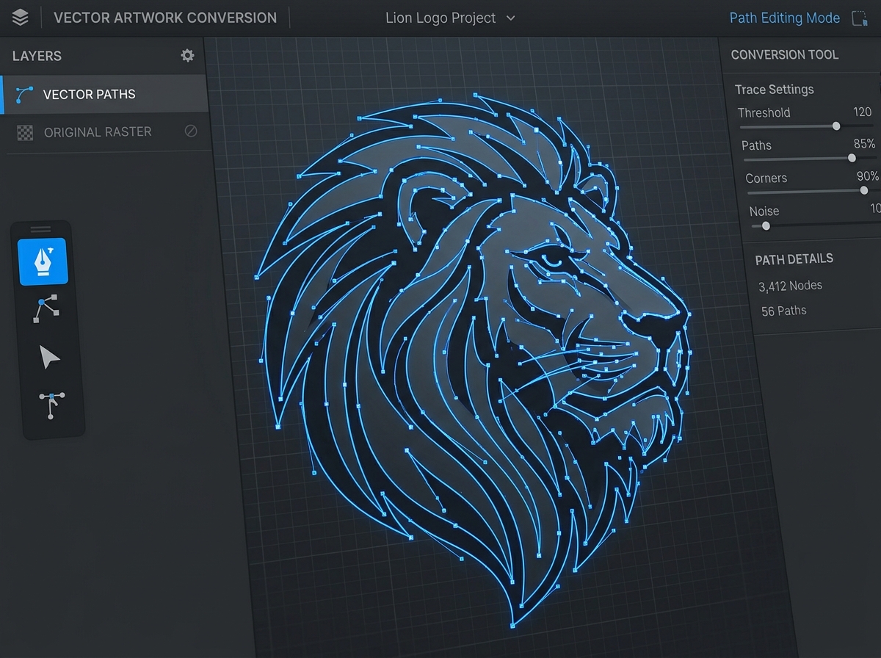This screenshot has height=658, width=881.
Task: Click the selection icon beside Path Editing Mode
Action: pos(858,18)
